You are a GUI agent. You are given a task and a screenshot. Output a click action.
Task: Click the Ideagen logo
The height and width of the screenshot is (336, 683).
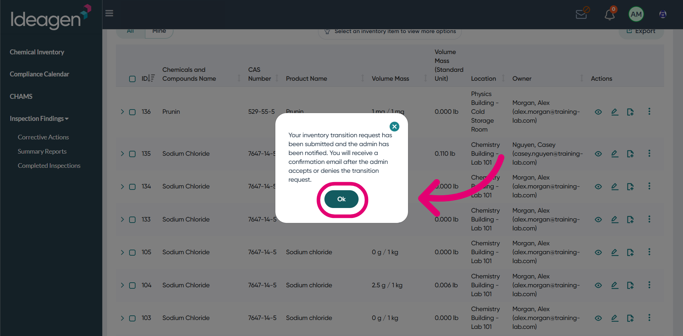point(51,17)
